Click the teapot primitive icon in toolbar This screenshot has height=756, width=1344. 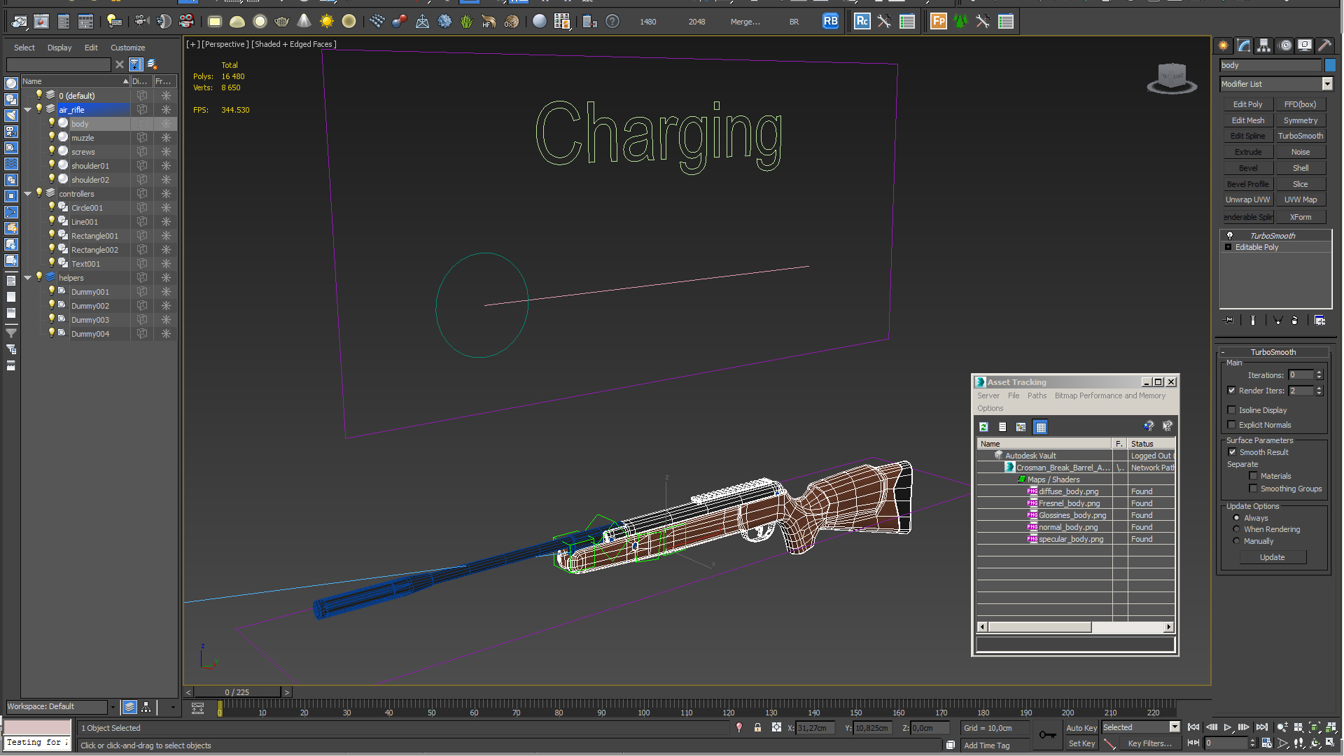tap(282, 22)
